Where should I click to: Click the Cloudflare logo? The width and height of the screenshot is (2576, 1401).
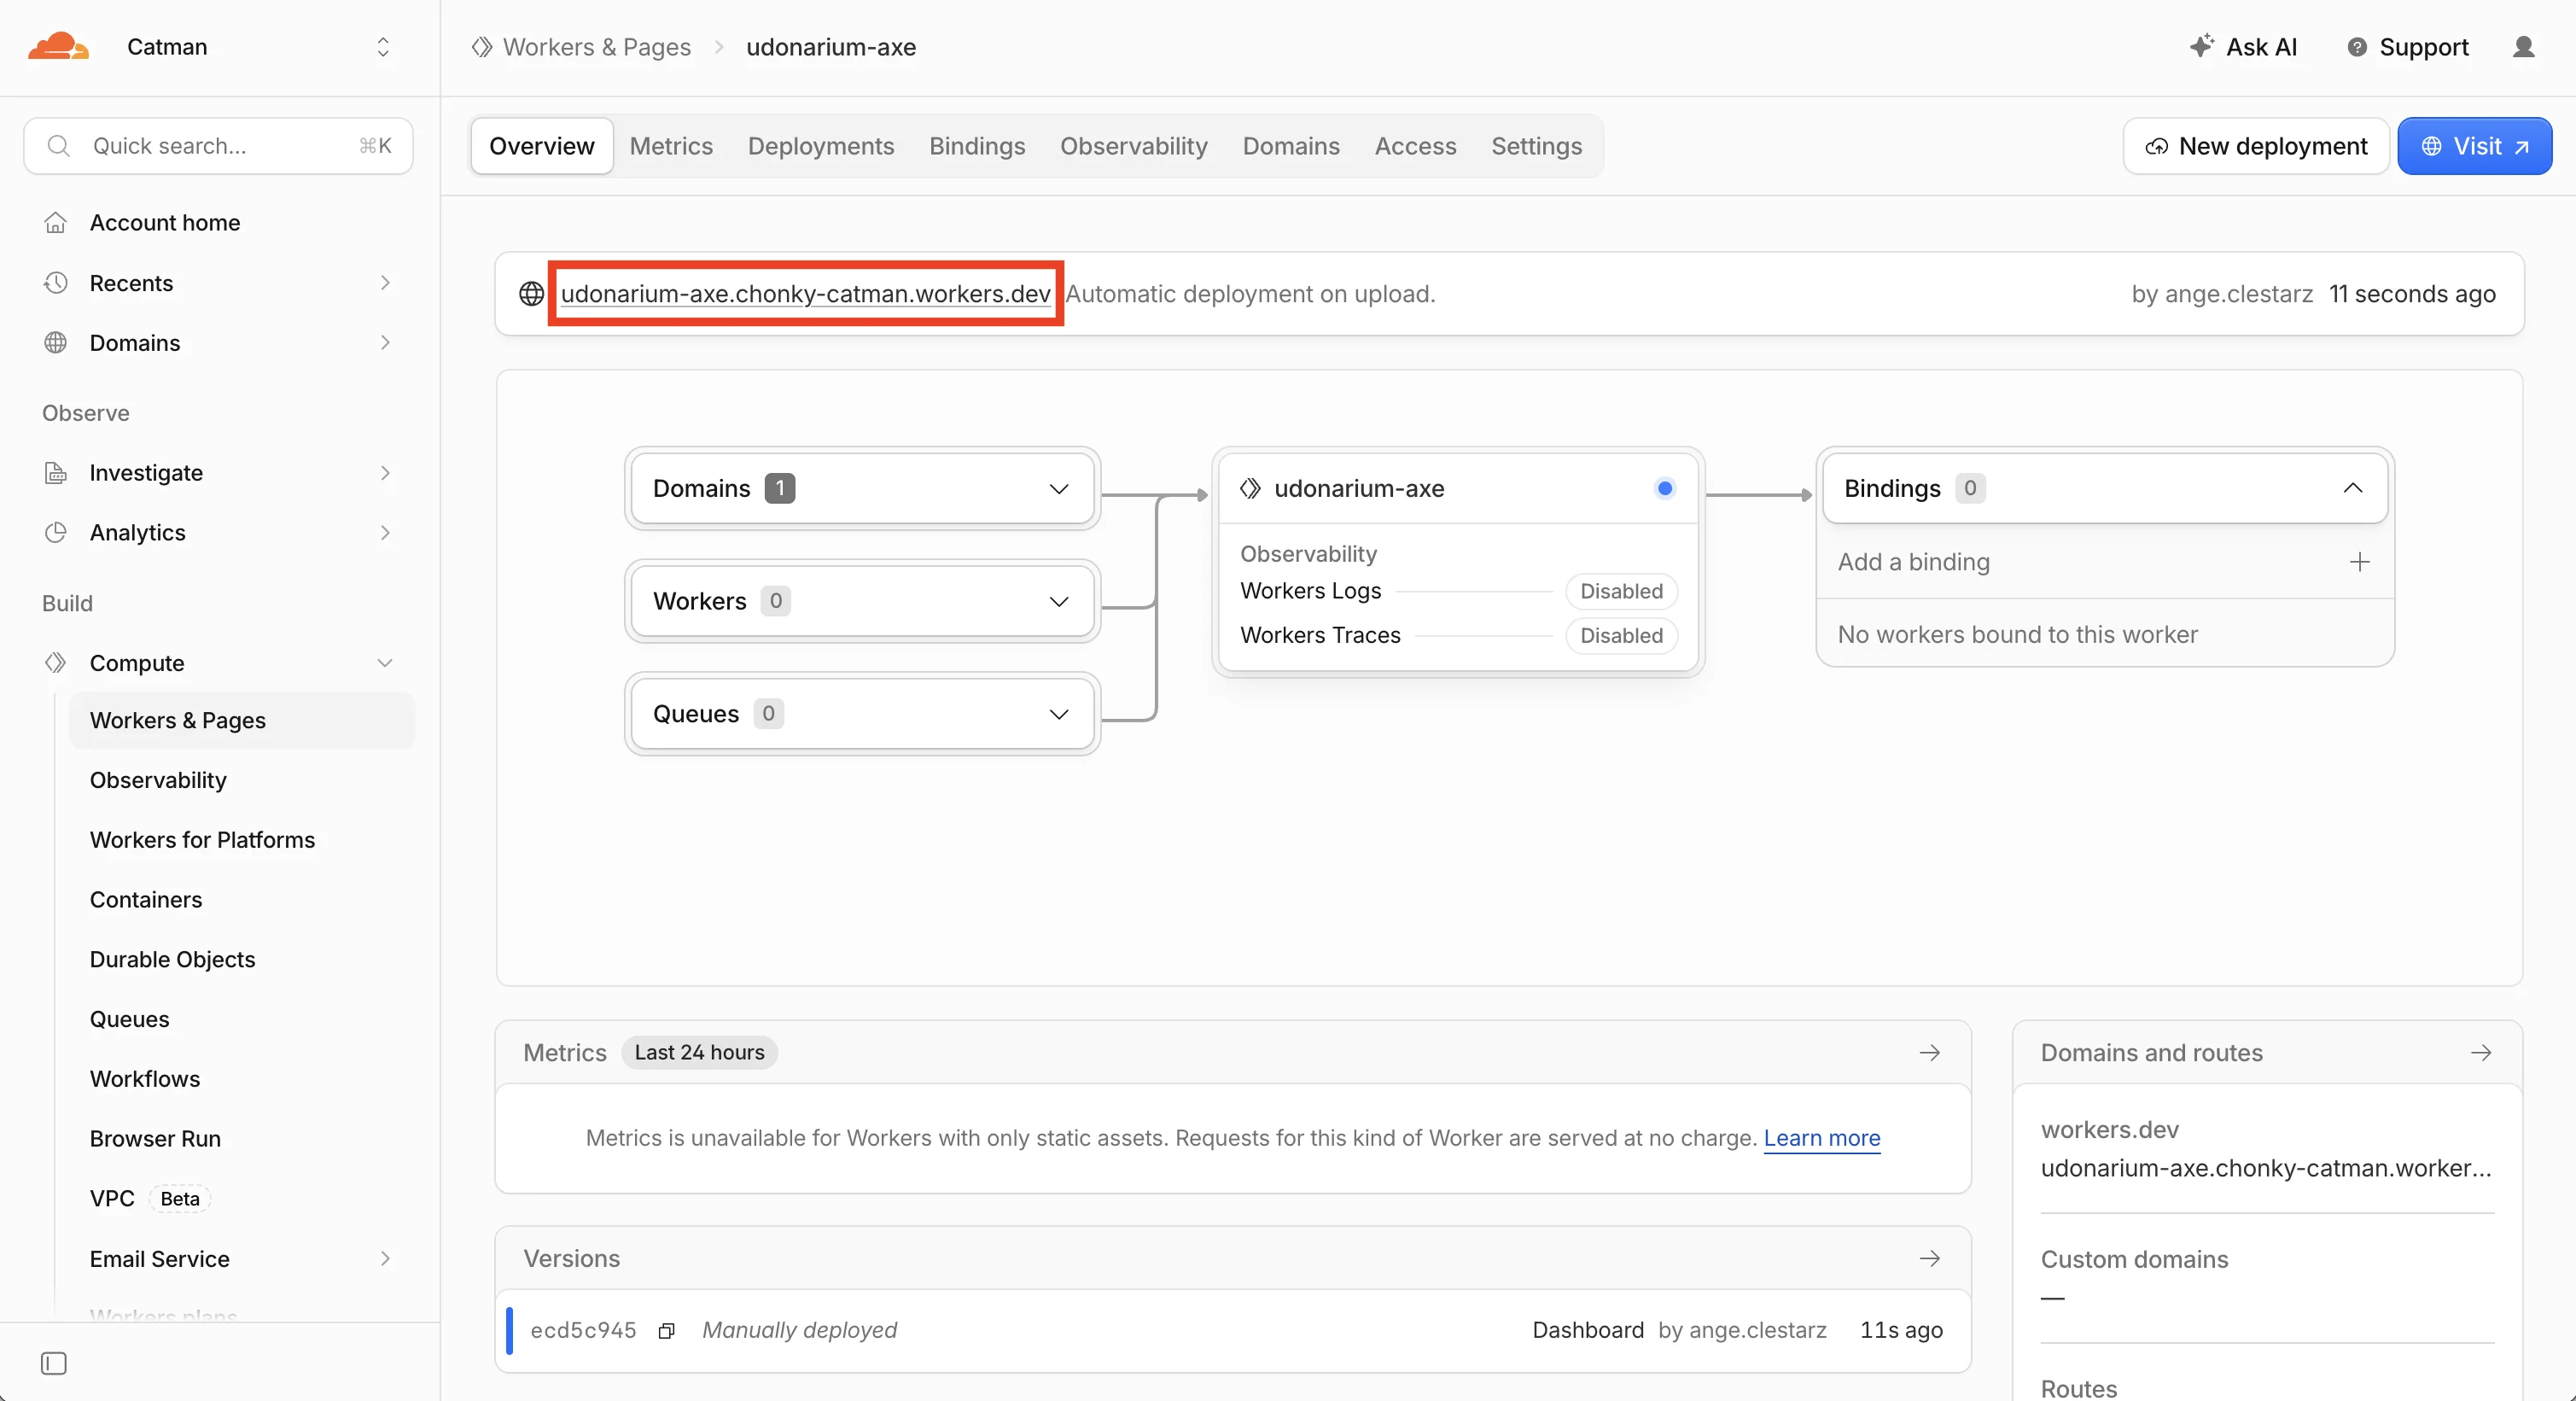tap(58, 46)
